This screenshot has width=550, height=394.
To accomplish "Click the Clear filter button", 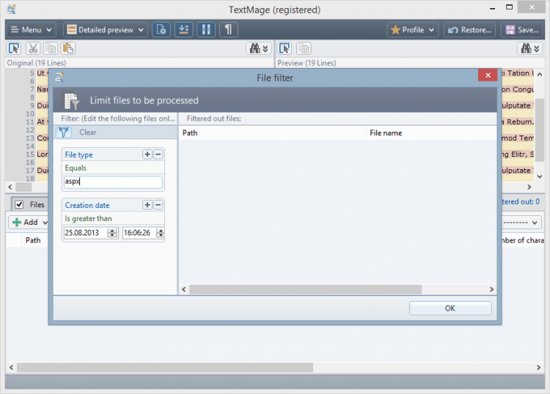I will point(88,133).
